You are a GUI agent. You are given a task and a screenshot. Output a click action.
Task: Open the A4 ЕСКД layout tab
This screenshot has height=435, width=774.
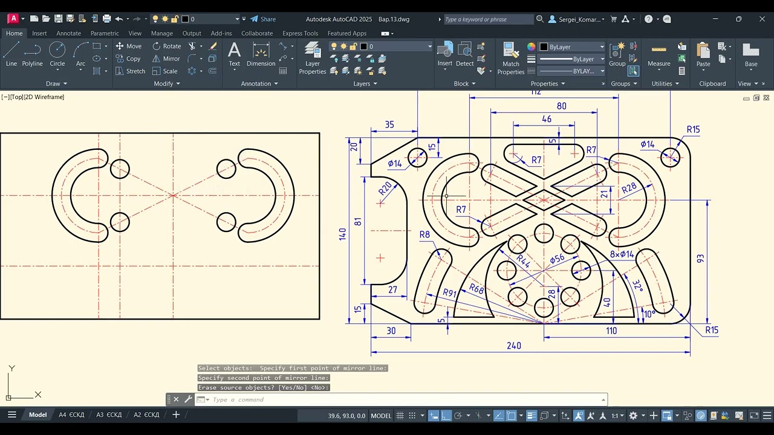pyautogui.click(x=71, y=415)
